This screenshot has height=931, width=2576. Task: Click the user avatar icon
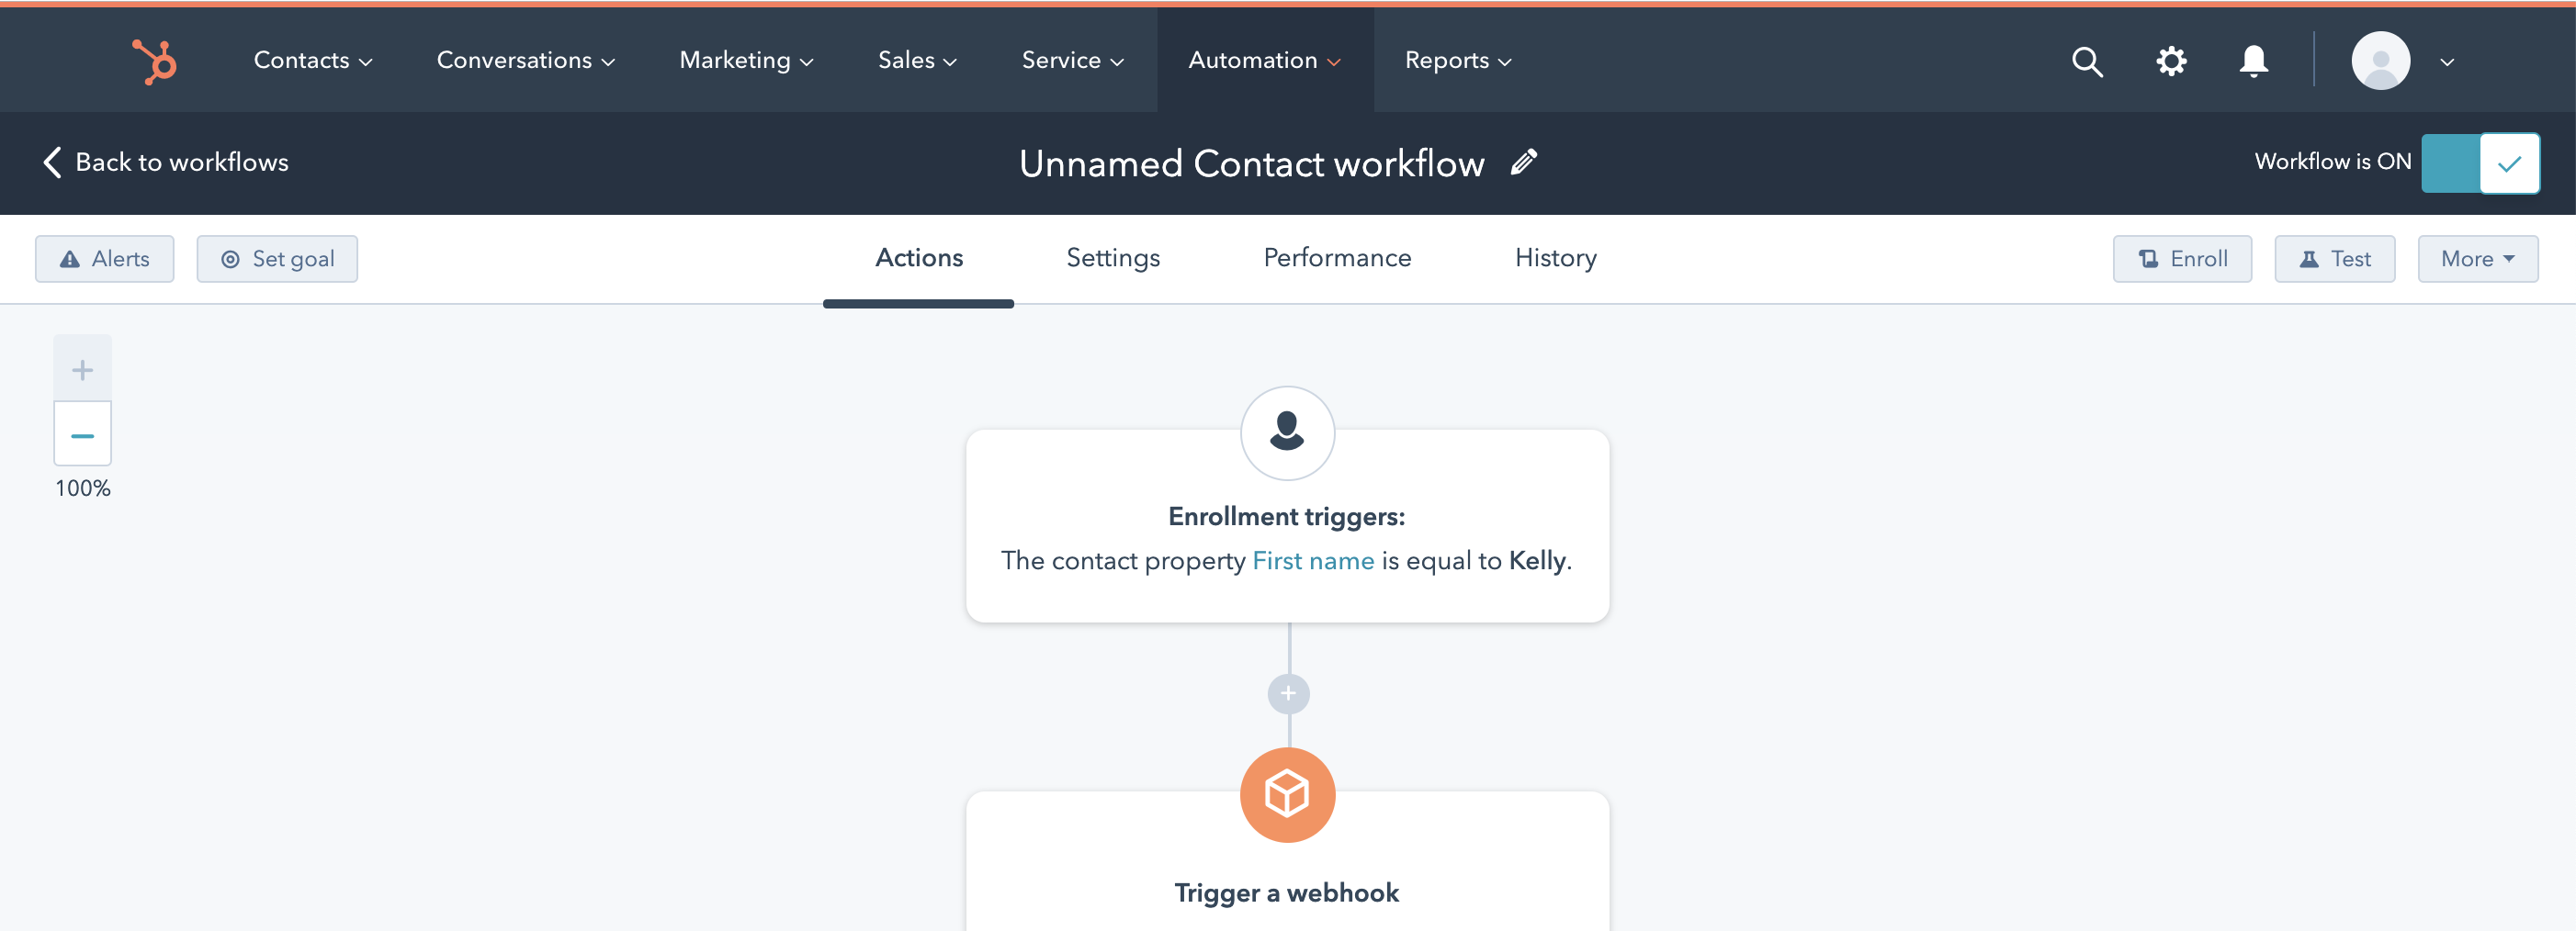click(x=2380, y=61)
